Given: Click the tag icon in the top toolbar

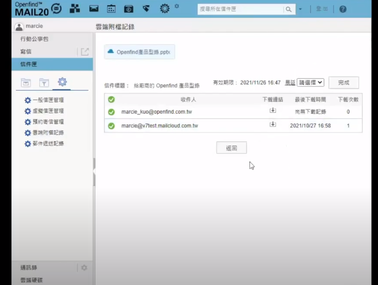Looking at the screenshot, I should coord(146,8).
